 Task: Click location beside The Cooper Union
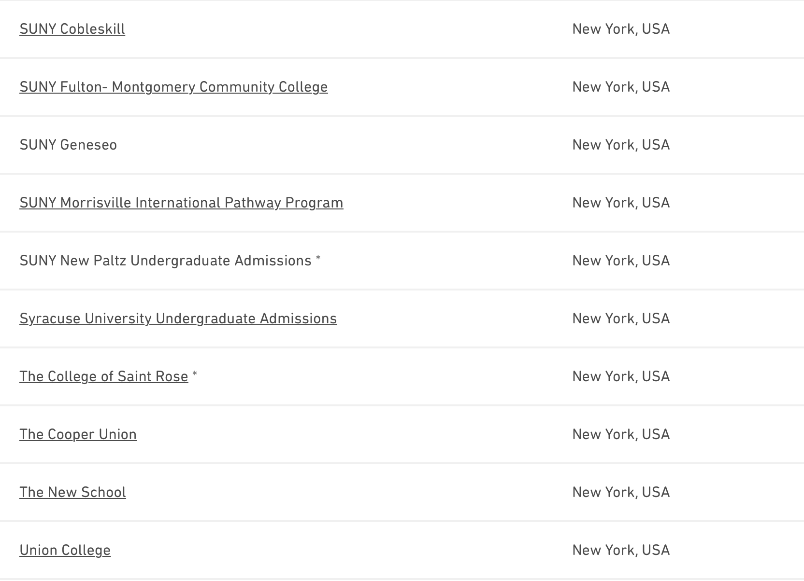click(x=621, y=434)
